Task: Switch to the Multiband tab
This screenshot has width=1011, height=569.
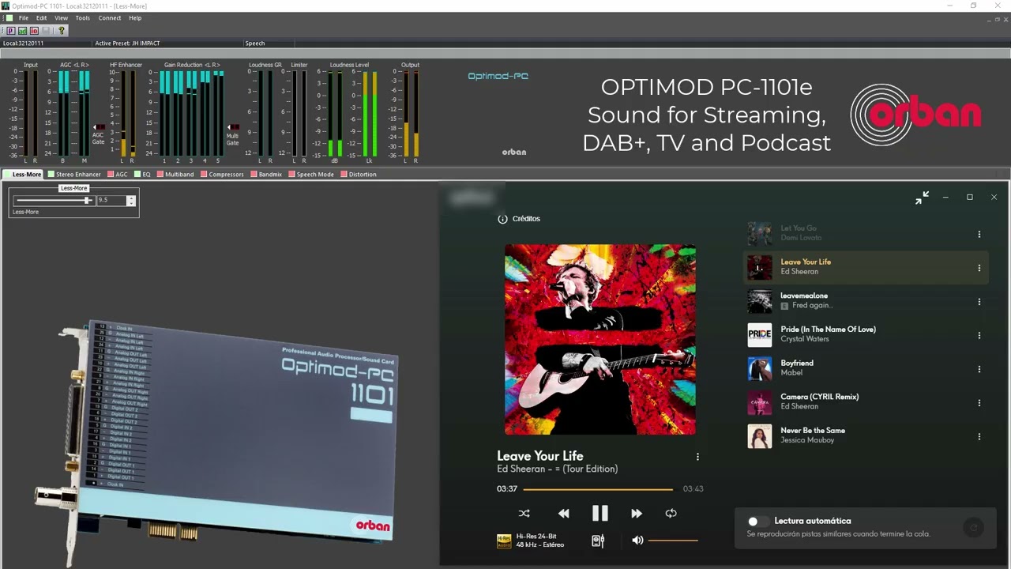Action: pos(175,174)
